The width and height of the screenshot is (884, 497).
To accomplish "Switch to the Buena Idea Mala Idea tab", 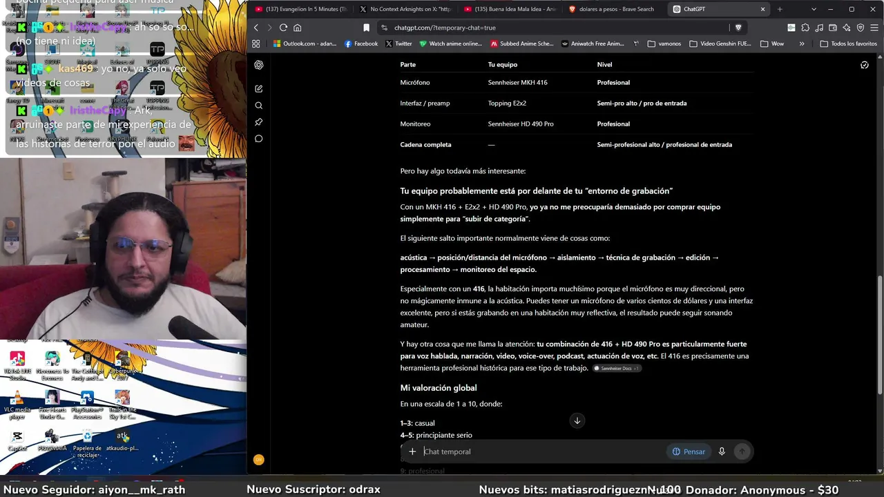I will point(511,9).
